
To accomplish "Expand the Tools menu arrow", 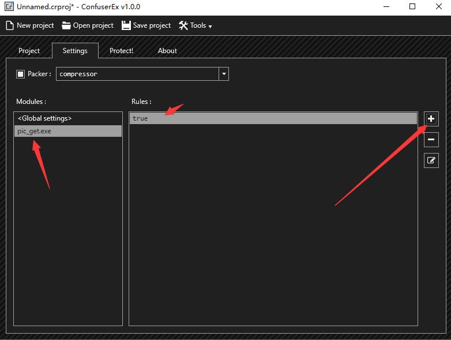I will 210,27.
